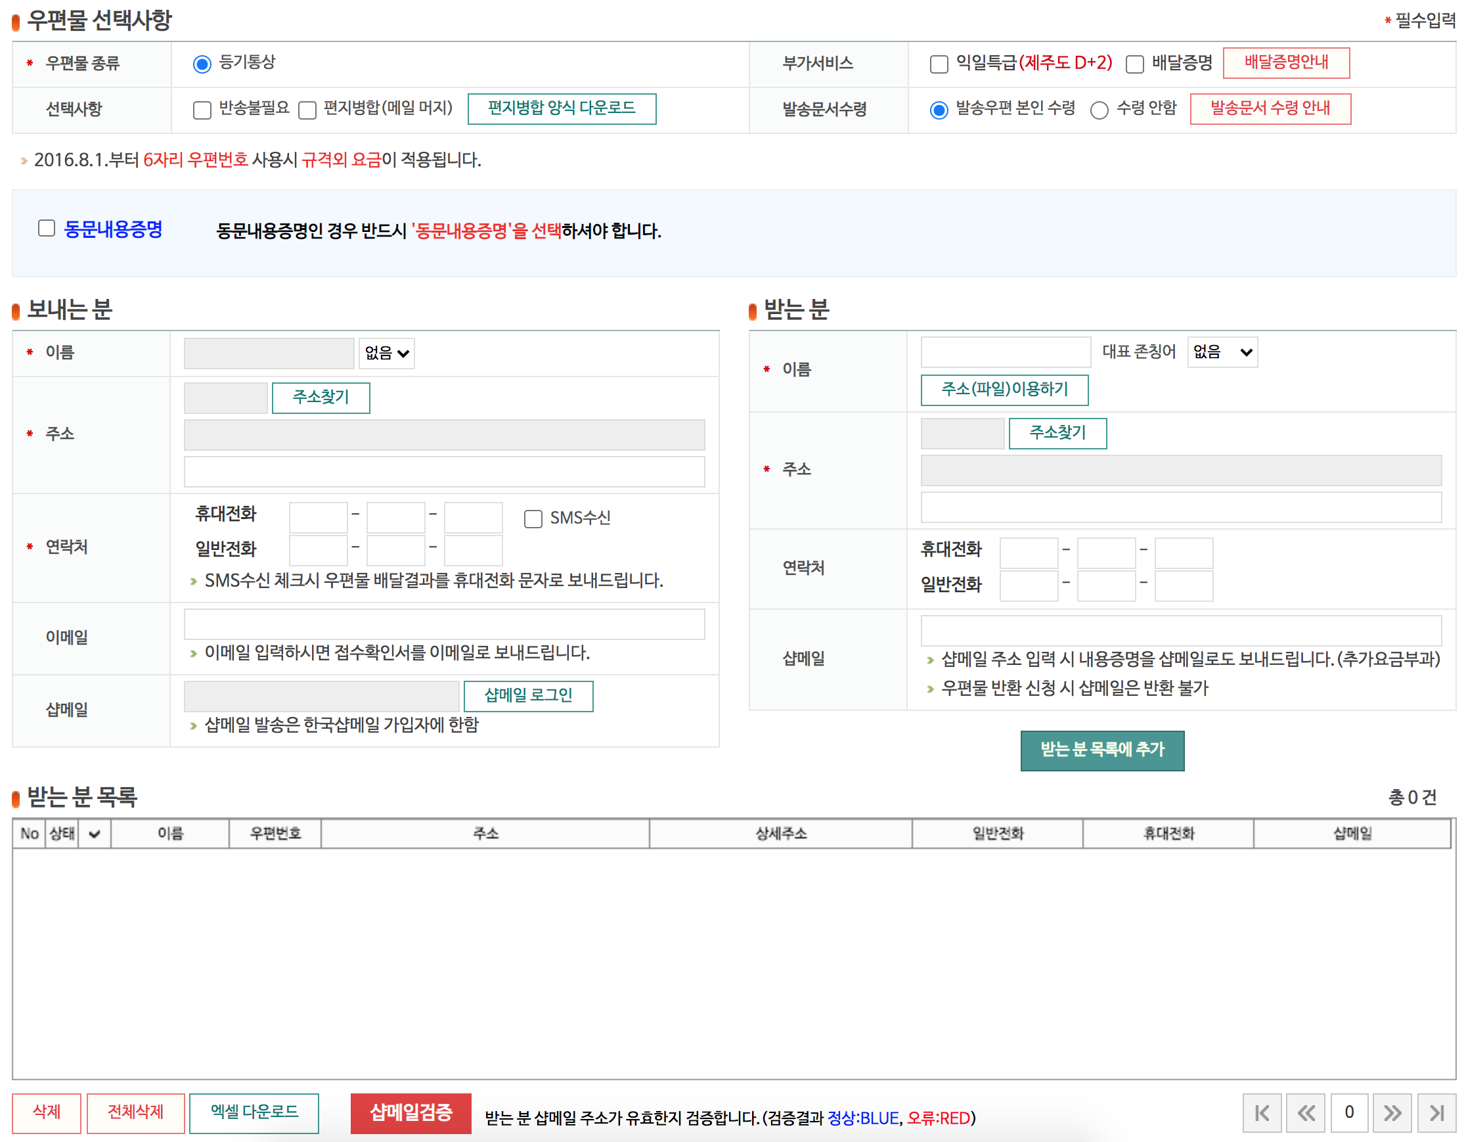Enable the 익일특급(제주도 D+2) option

[939, 64]
